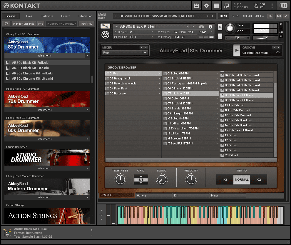This screenshot has height=245, width=291.
Task: Select rack page 49-64
Action: [260, 16]
